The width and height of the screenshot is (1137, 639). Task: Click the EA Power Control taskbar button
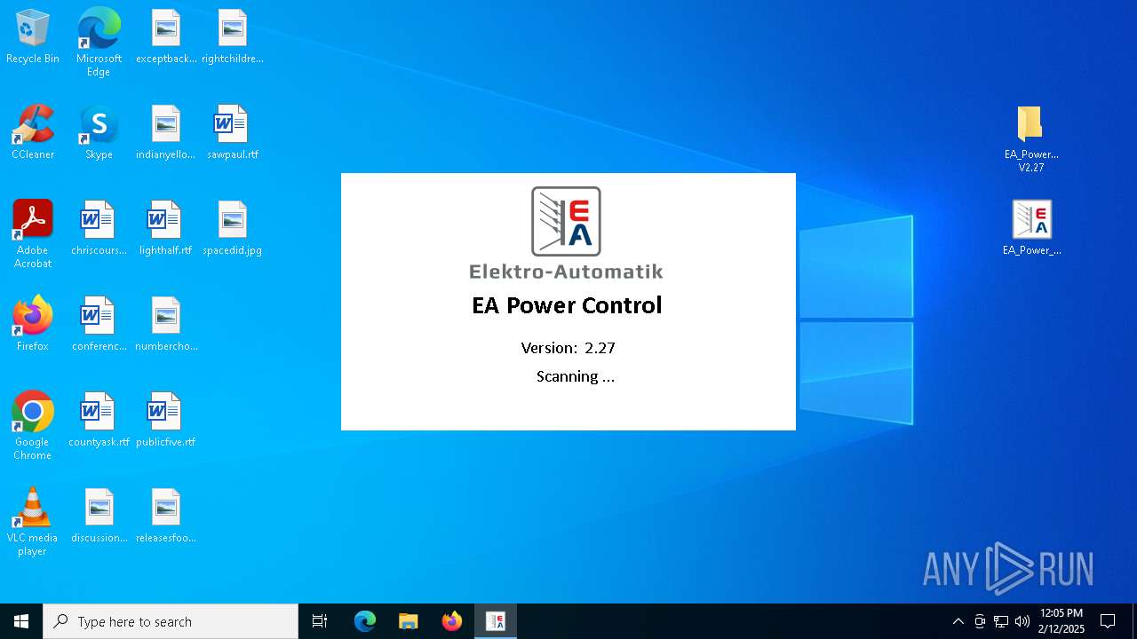[x=496, y=621]
